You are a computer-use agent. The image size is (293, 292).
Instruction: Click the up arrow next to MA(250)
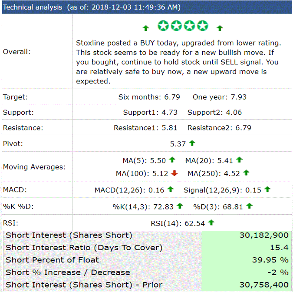click(246, 173)
